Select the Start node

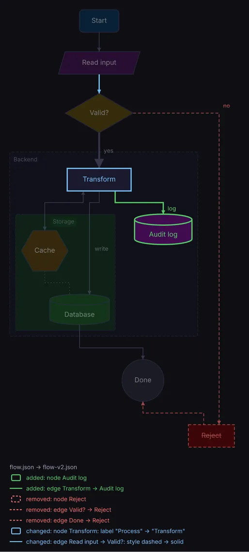click(x=99, y=21)
